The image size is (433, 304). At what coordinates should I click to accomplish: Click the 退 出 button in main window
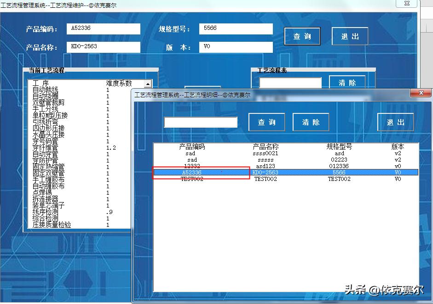pos(350,36)
